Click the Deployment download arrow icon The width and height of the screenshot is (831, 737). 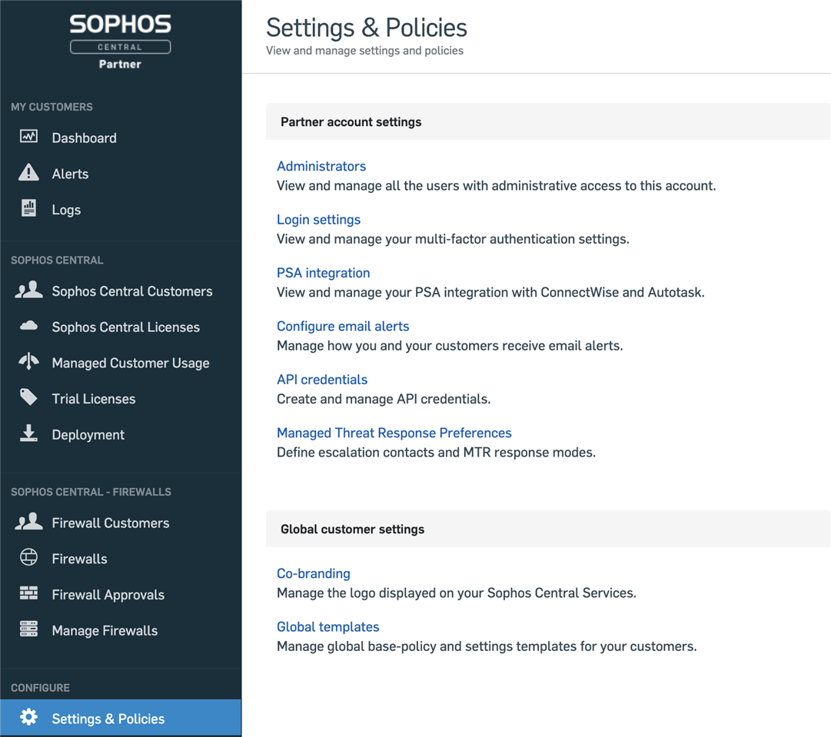(28, 433)
